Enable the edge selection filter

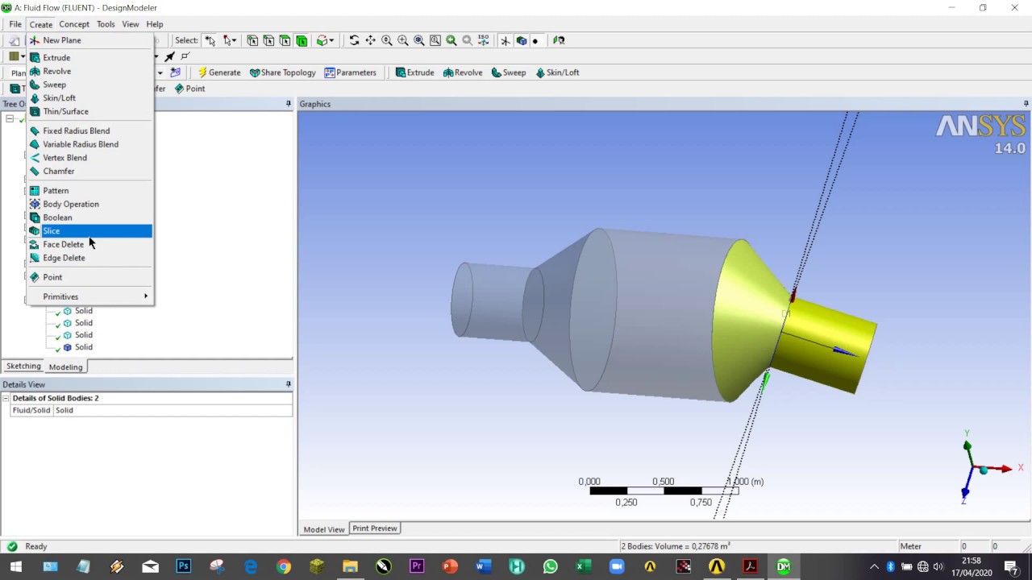coord(268,40)
